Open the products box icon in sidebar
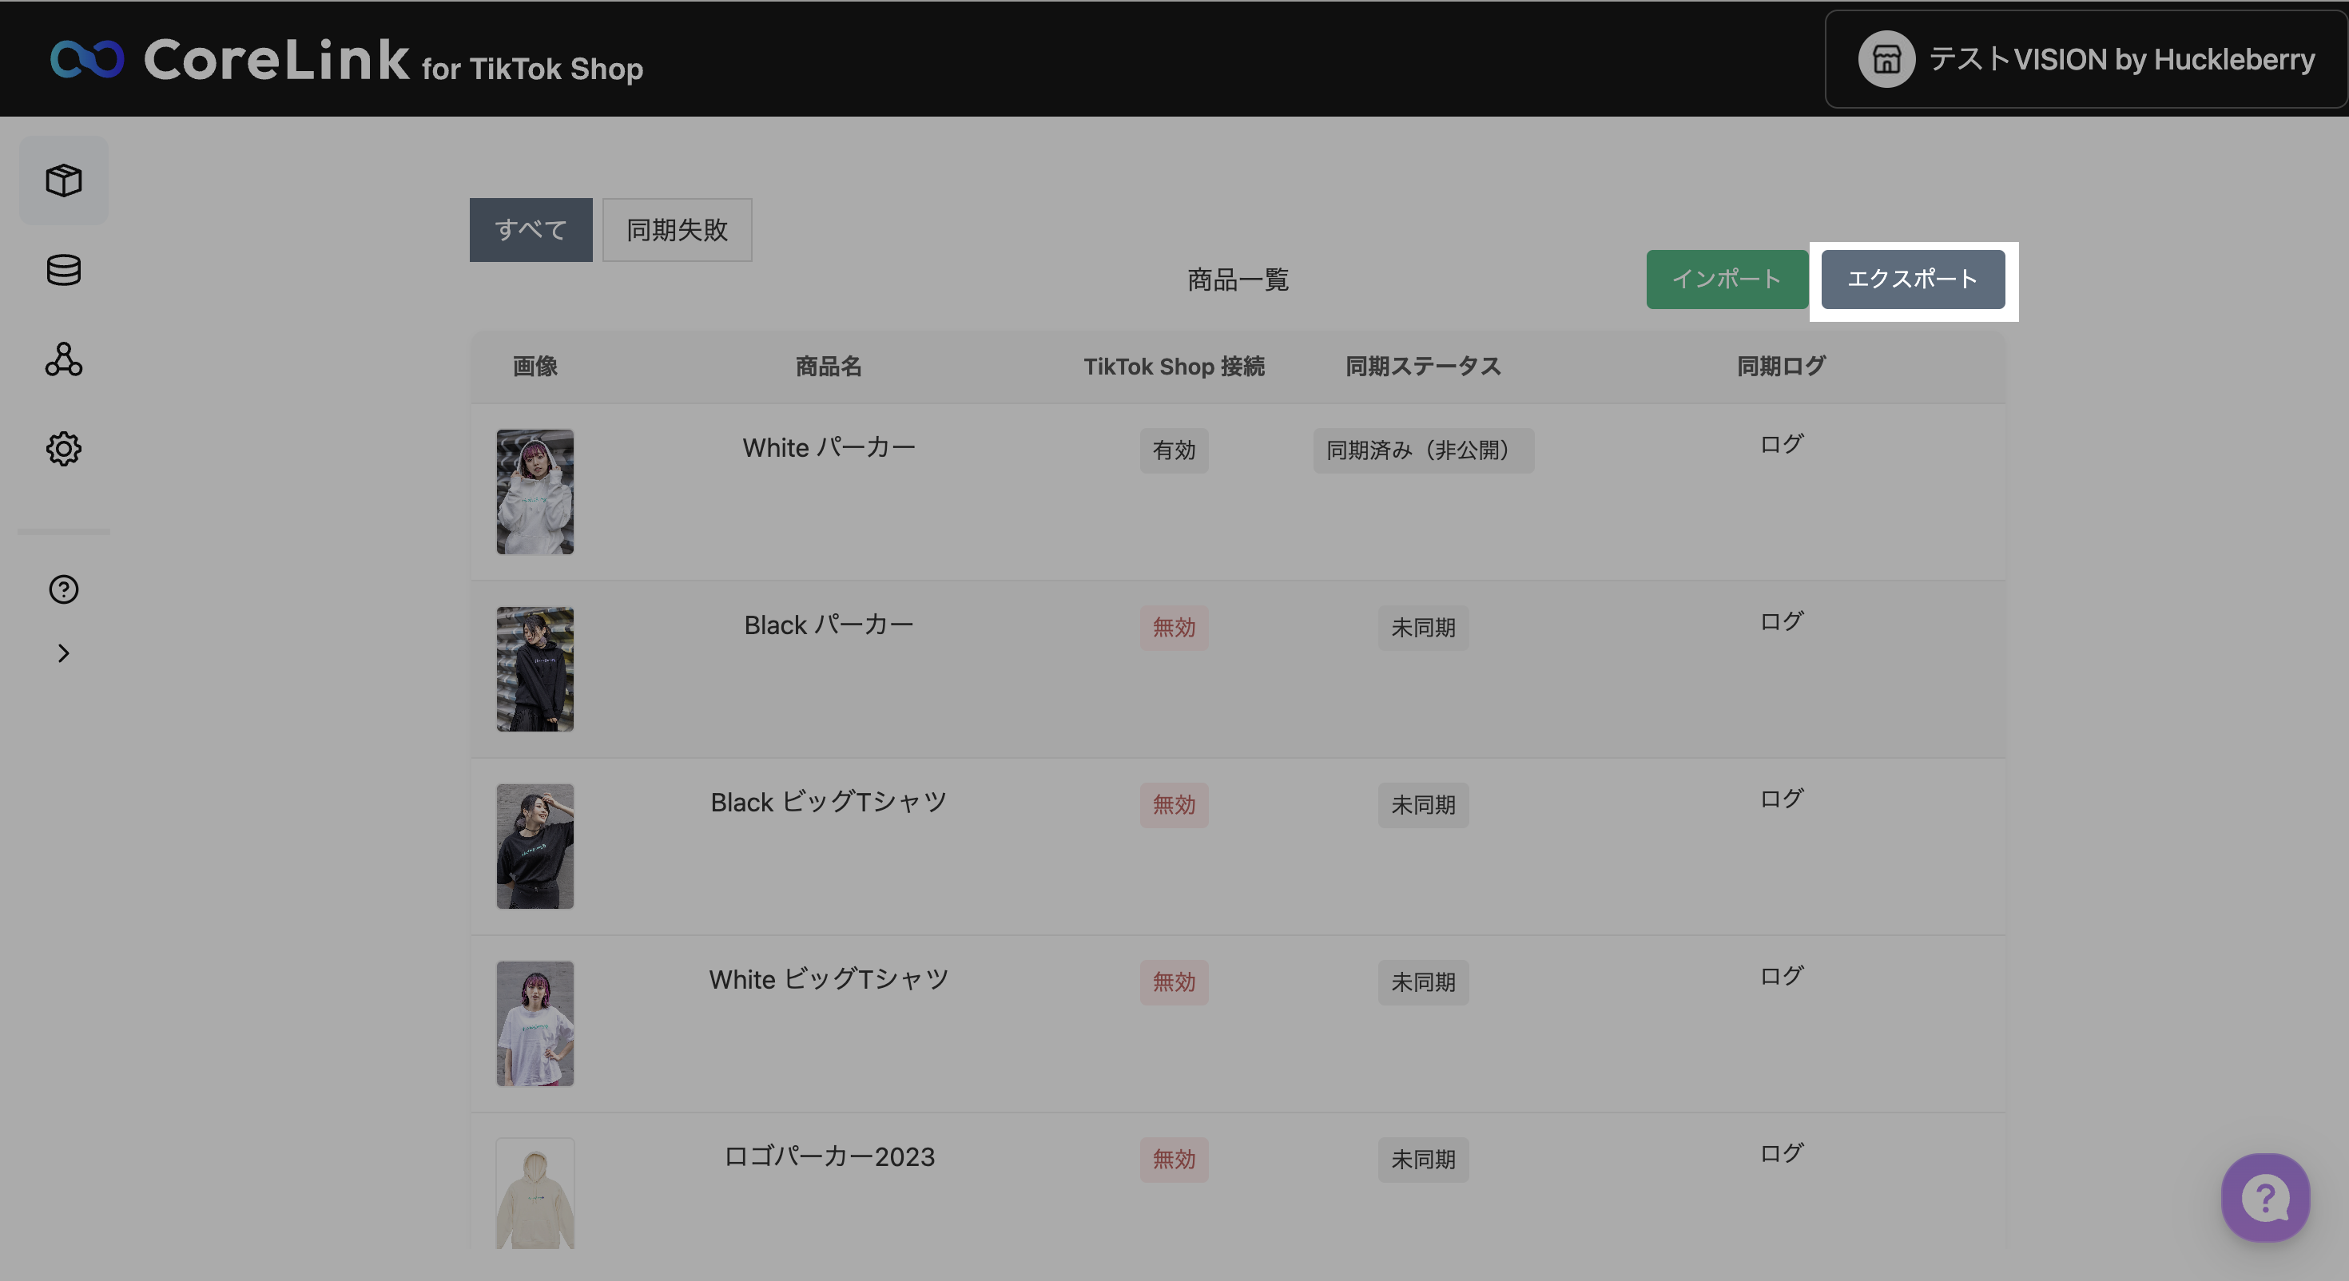 tap(64, 180)
